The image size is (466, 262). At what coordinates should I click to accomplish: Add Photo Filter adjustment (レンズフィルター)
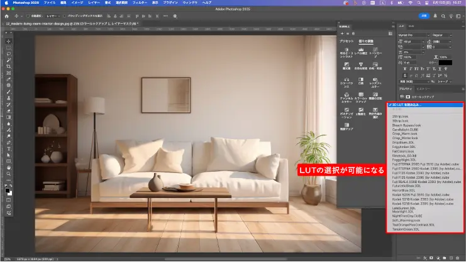click(x=375, y=83)
